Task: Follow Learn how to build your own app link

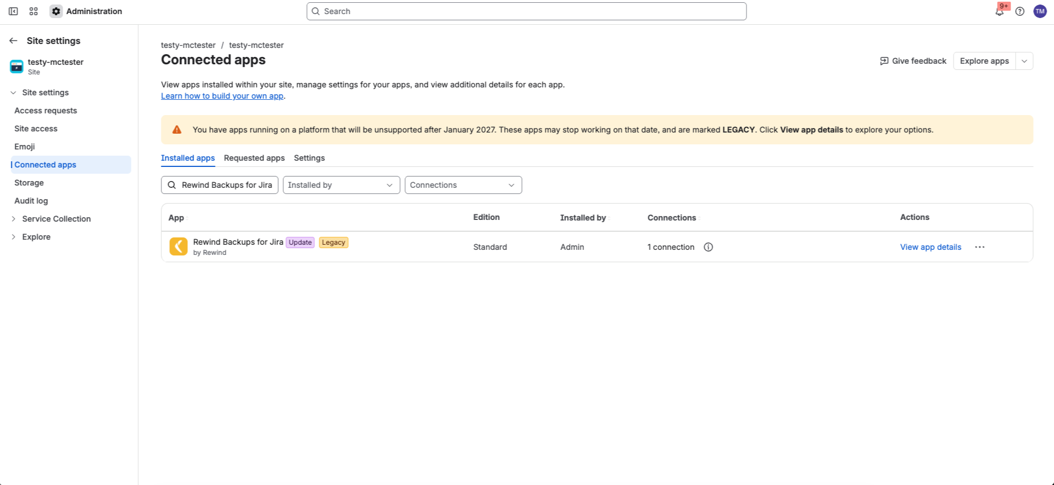Action: pos(222,96)
